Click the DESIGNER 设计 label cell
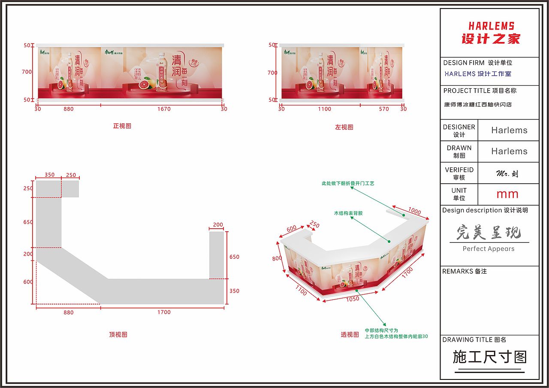The width and height of the screenshot is (549, 388). 459,130
